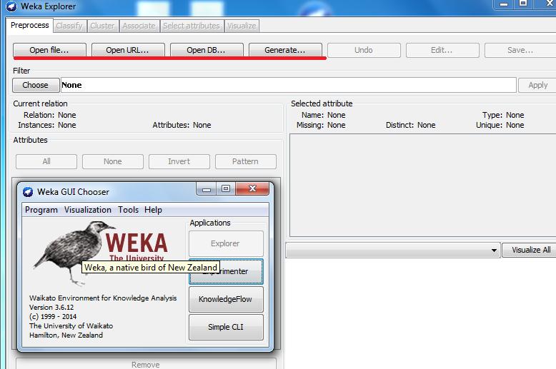Click 'Waikato Environment for Knowledge Analysis' text

click(103, 298)
